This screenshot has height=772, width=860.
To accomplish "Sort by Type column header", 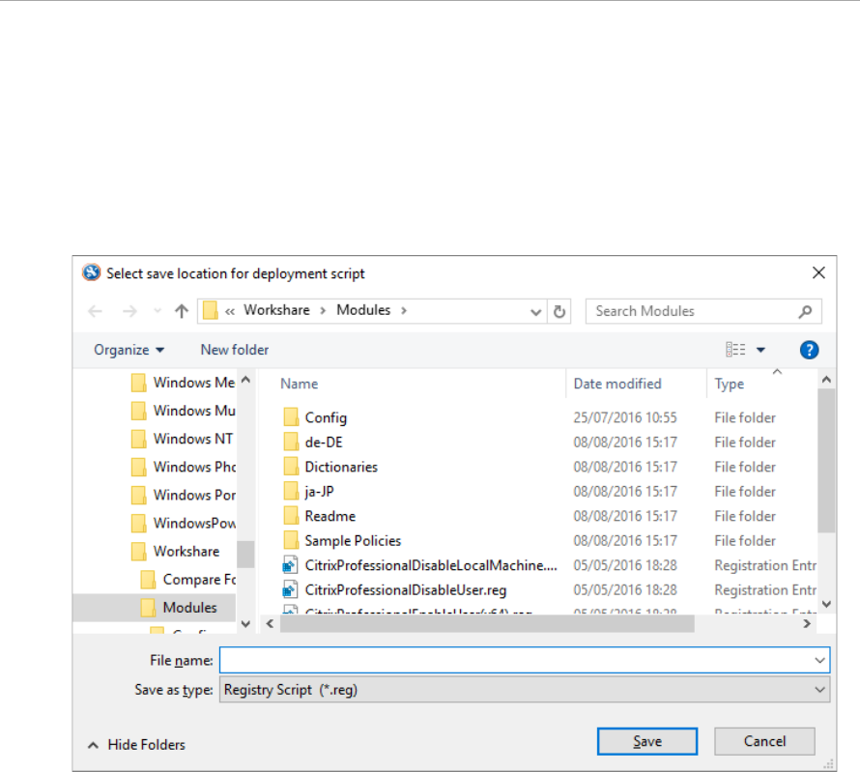I will [x=729, y=384].
